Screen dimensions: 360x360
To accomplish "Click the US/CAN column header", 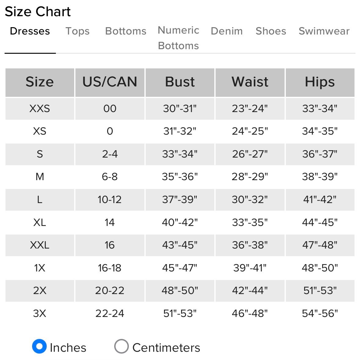I will [x=110, y=82].
